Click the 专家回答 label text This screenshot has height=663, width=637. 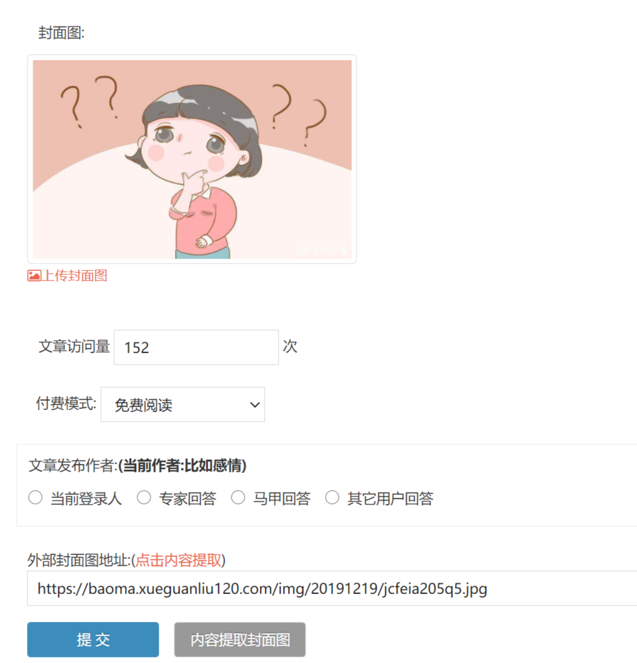[188, 499]
